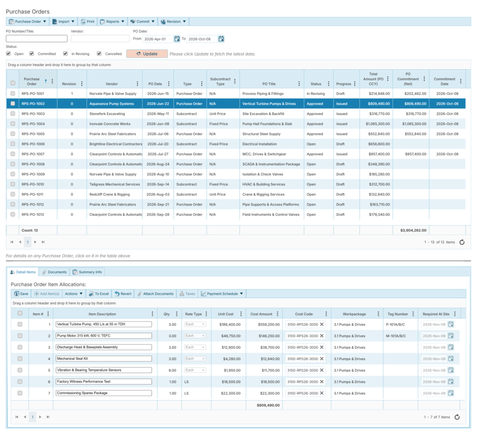
Task: Open the Purchase Order dropdown menu
Action: [x=27, y=21]
